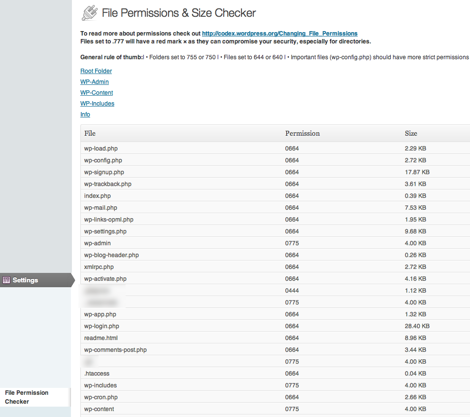Jump to the WP-Includes section
Viewport: 470px width, 417px height.
tap(97, 103)
